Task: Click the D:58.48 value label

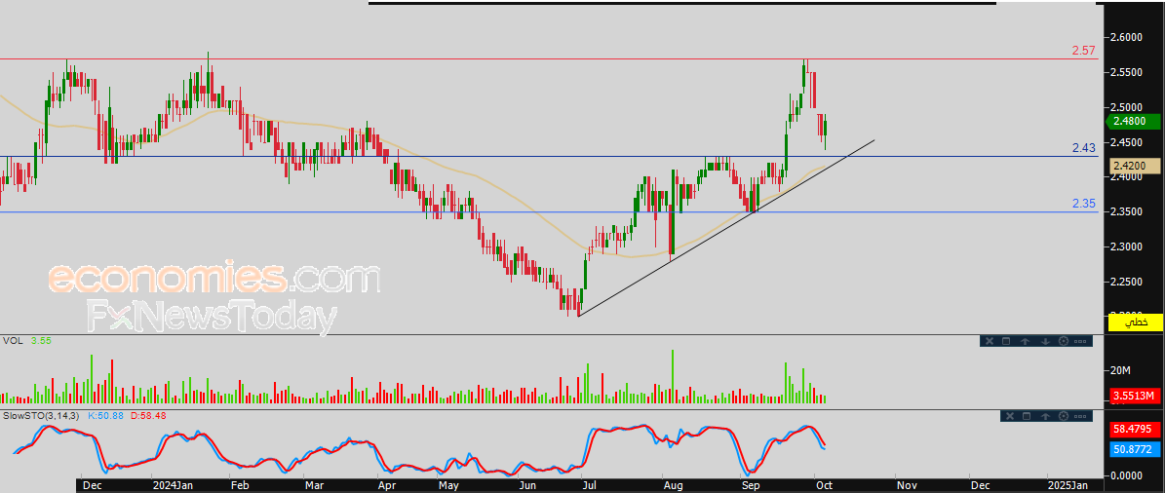Action: 148,416
